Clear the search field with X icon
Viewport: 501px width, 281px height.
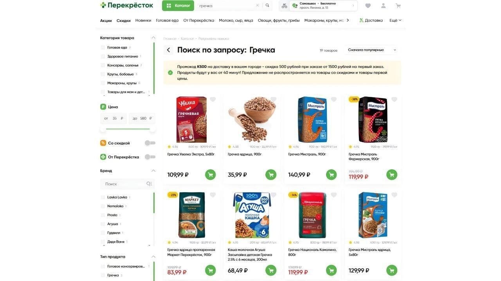(x=257, y=5)
